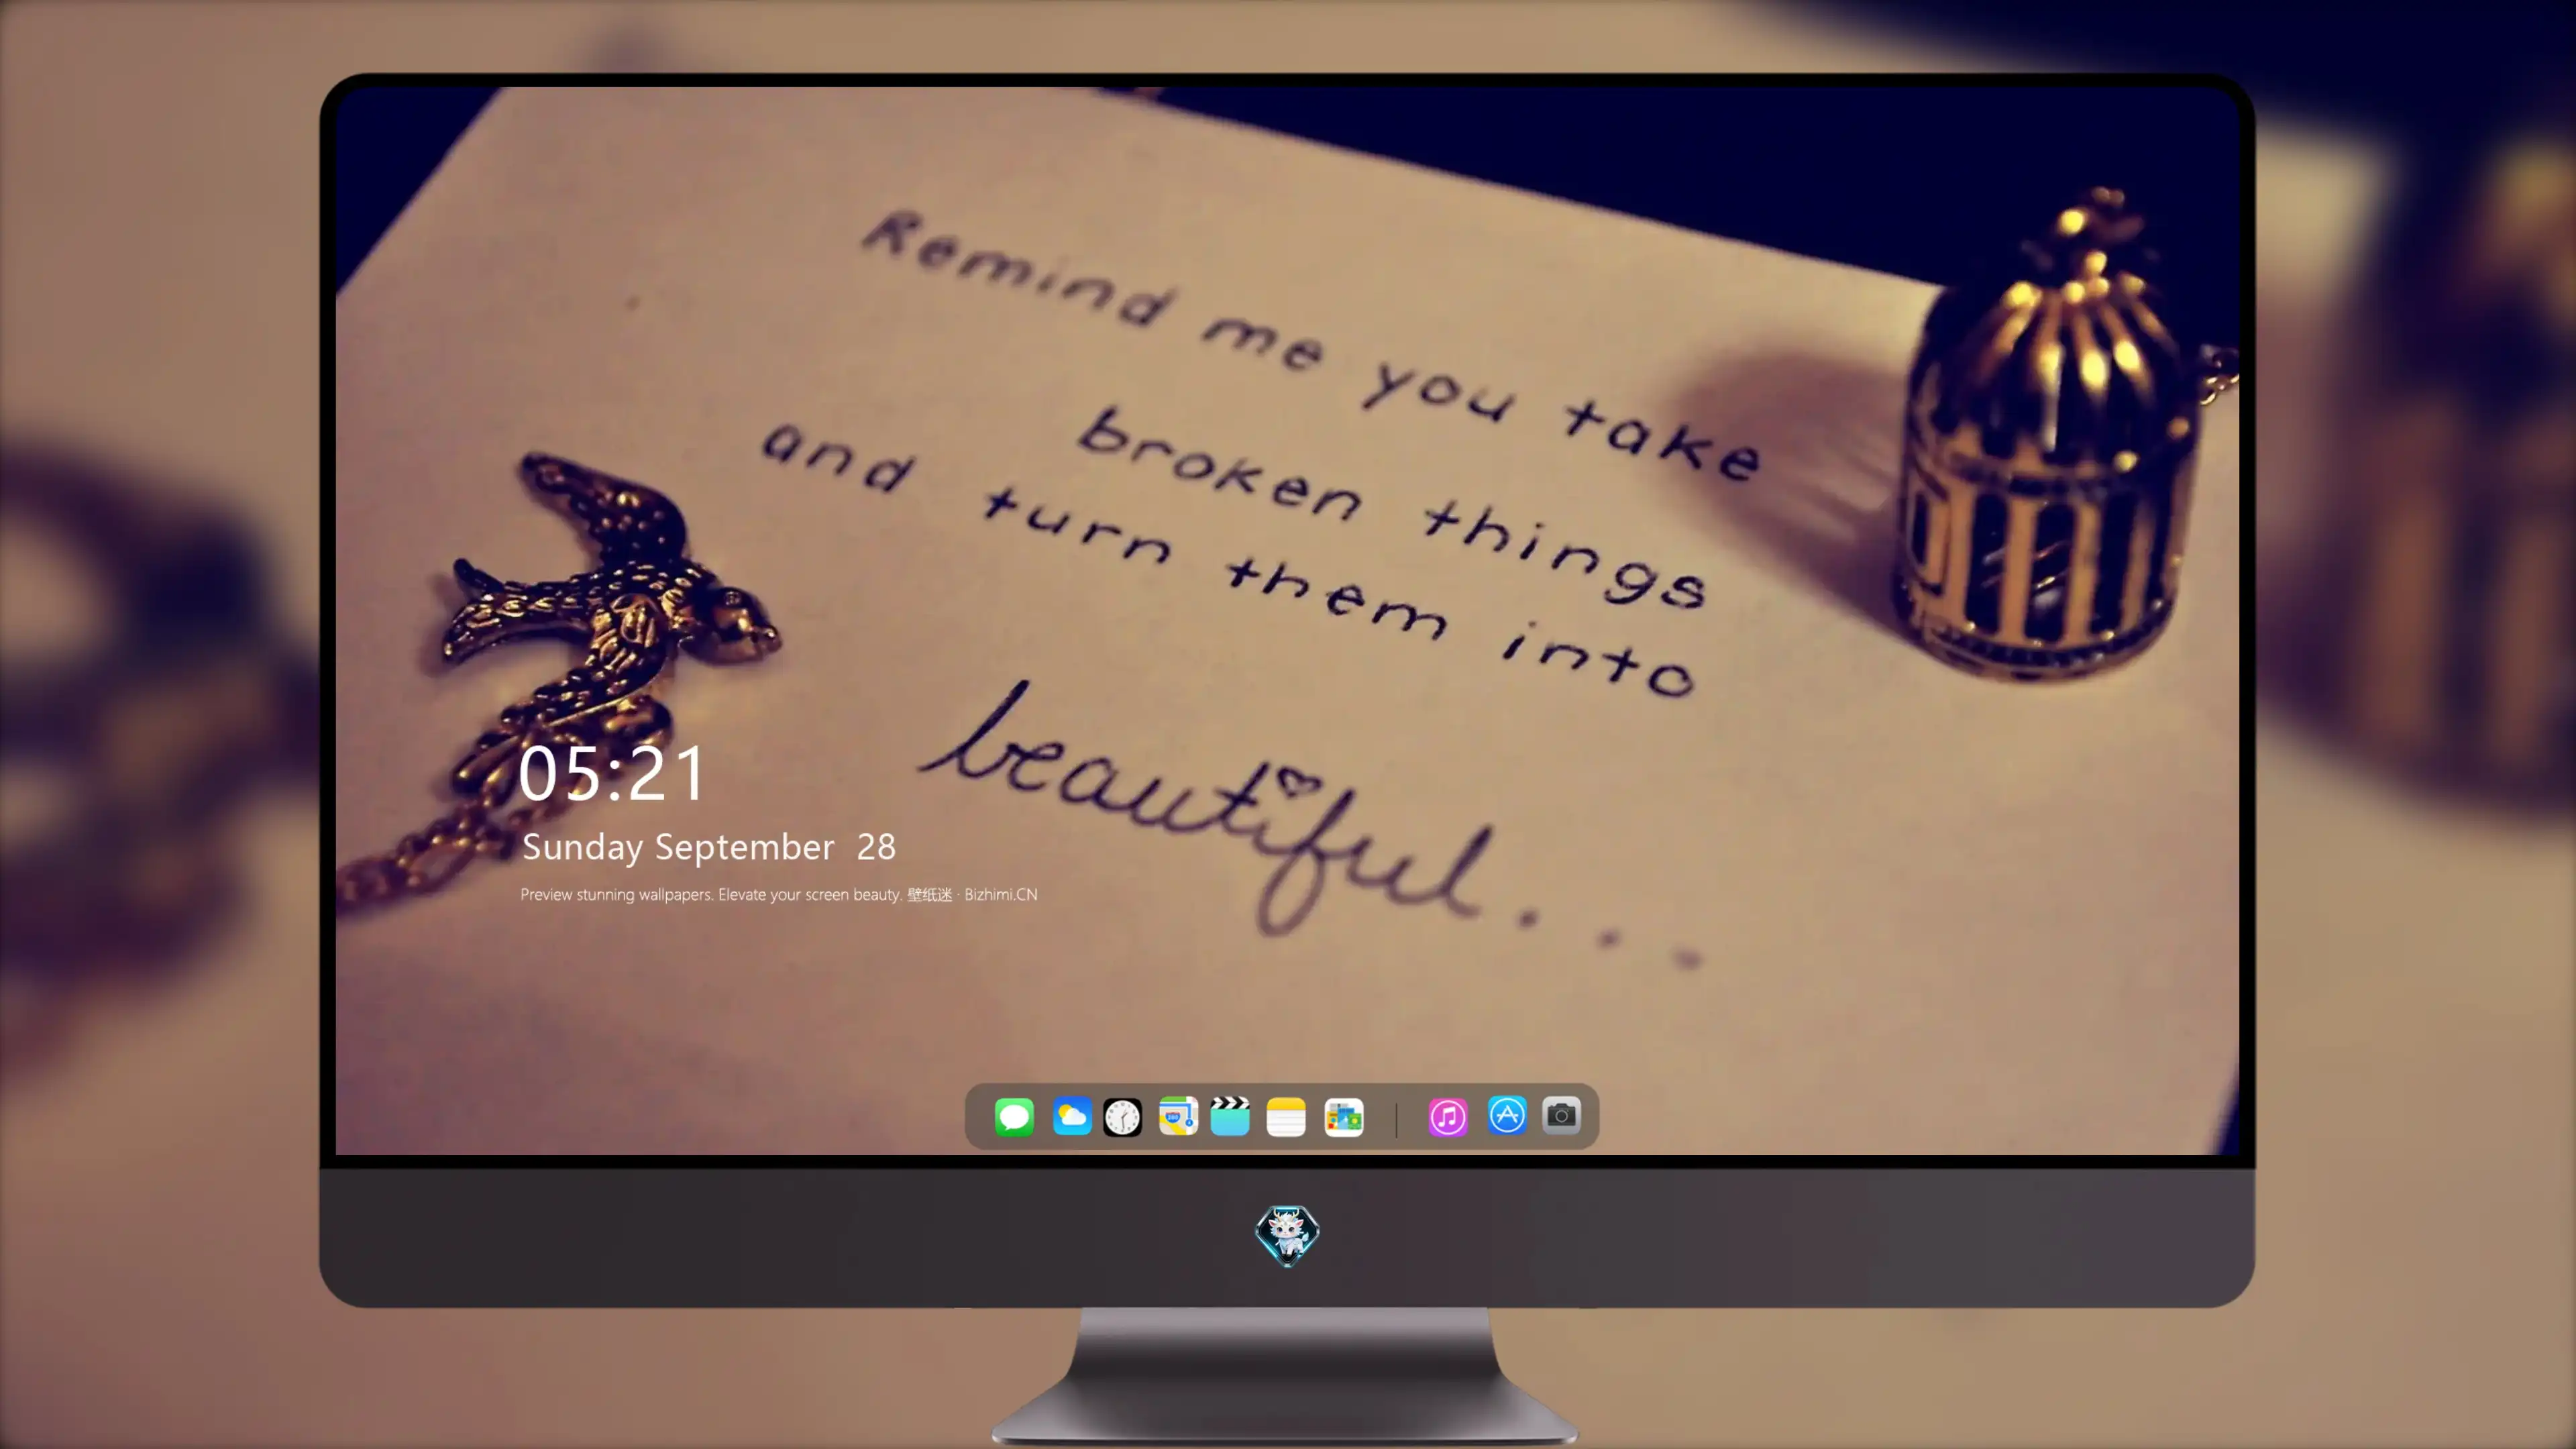Viewport: 2576px width, 1449px height.
Task: Click the 05:21 clock display
Action: 612,773
